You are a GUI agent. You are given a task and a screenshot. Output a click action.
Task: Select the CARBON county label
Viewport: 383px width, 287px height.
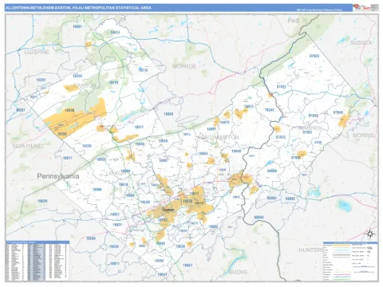[85, 85]
